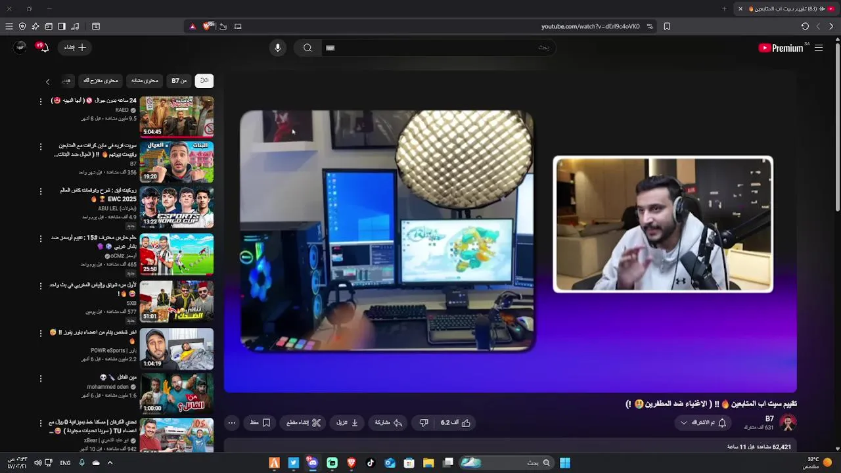Open options menu for SXB video
This screenshot has width=841, height=473.
coord(41,286)
